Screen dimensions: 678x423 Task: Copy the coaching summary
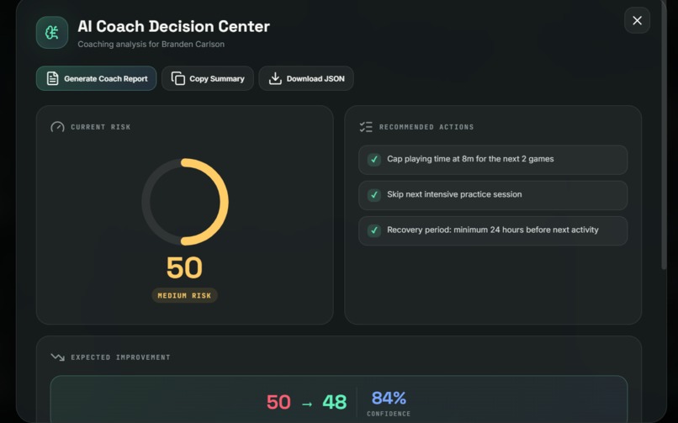208,79
